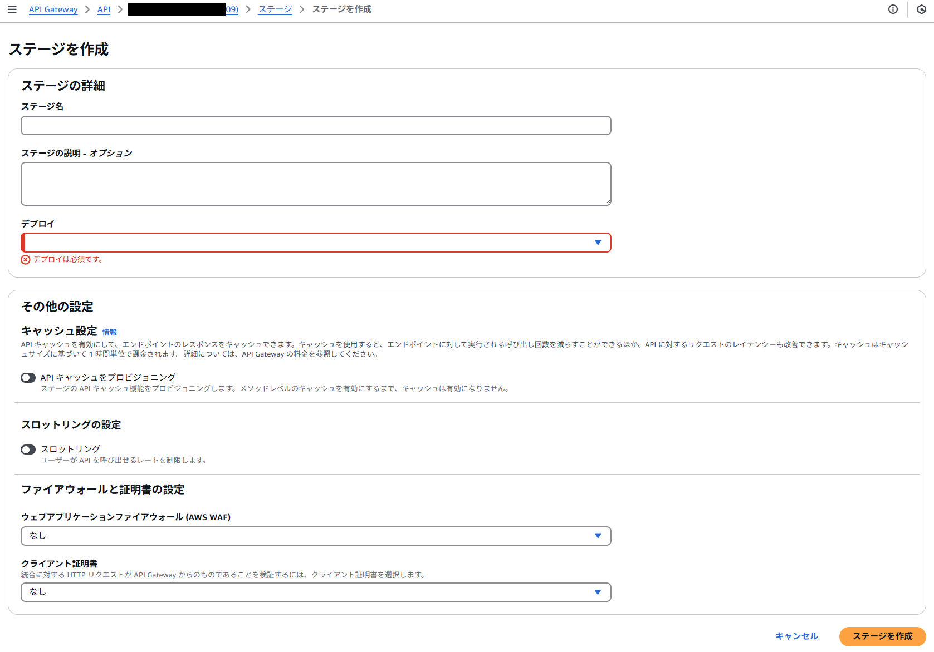Viewport: 934px width, 652px height.
Task: Open the API breadcrumb link
Action: [x=104, y=9]
